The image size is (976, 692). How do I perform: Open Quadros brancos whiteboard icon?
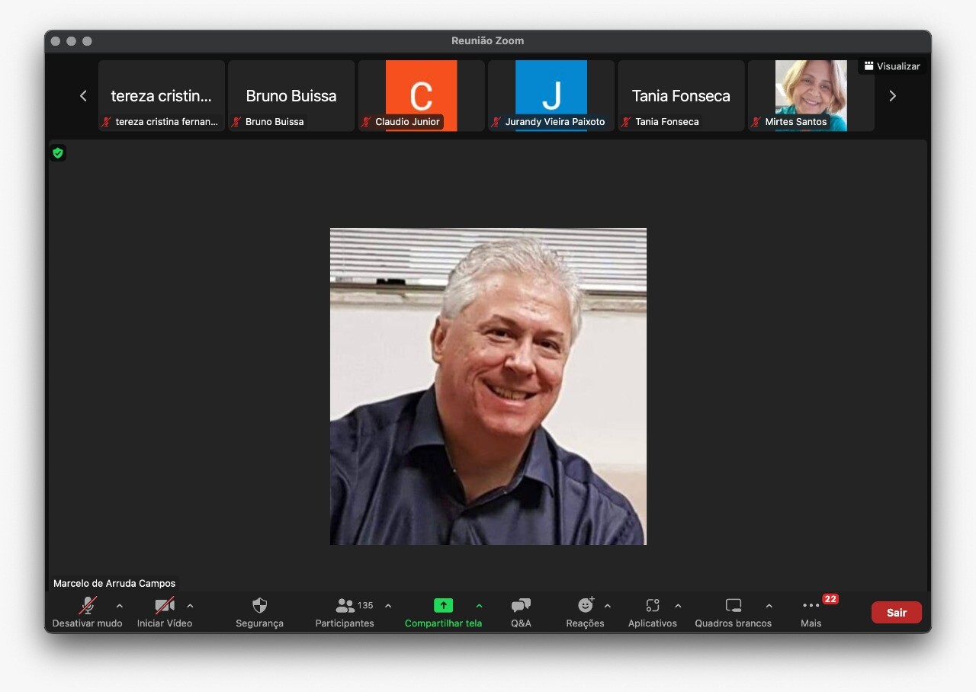[733, 606]
